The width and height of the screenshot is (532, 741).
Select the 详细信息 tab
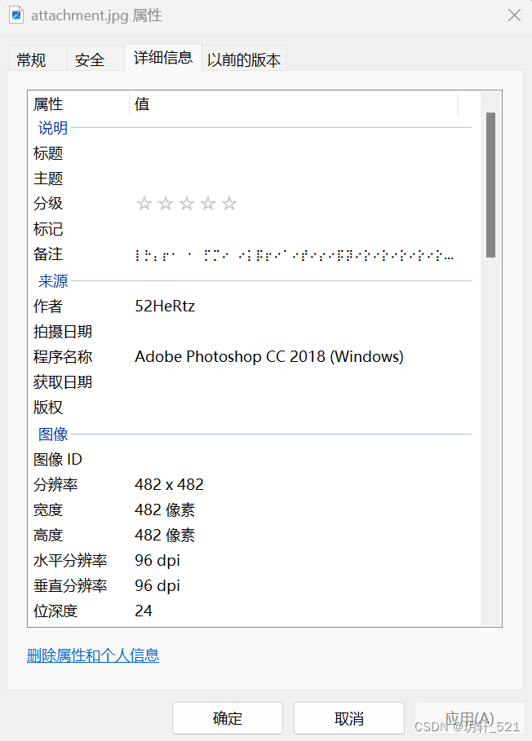(x=163, y=57)
